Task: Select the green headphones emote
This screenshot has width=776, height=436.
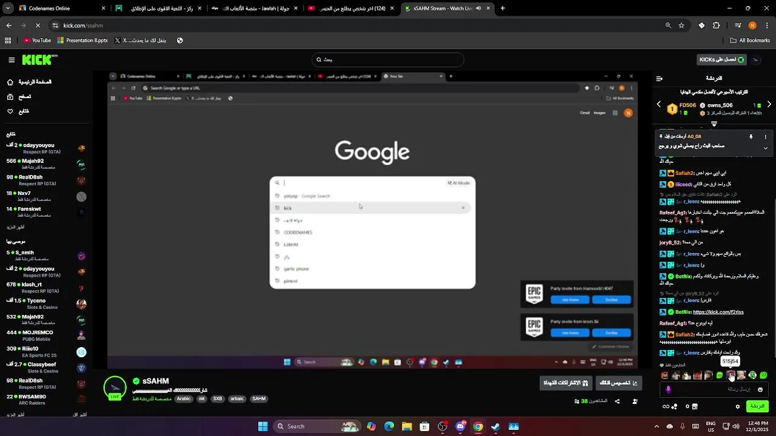Action: coord(752,375)
